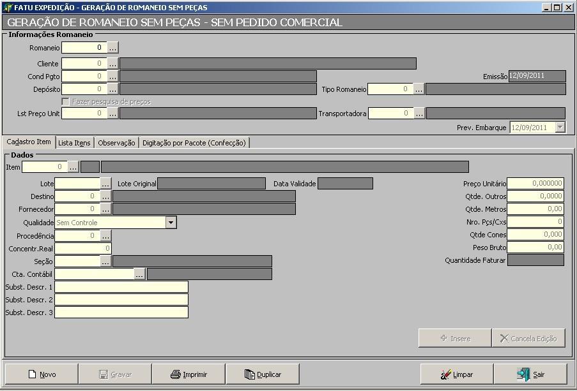
Task: Open the Observação tab
Action: pos(116,143)
